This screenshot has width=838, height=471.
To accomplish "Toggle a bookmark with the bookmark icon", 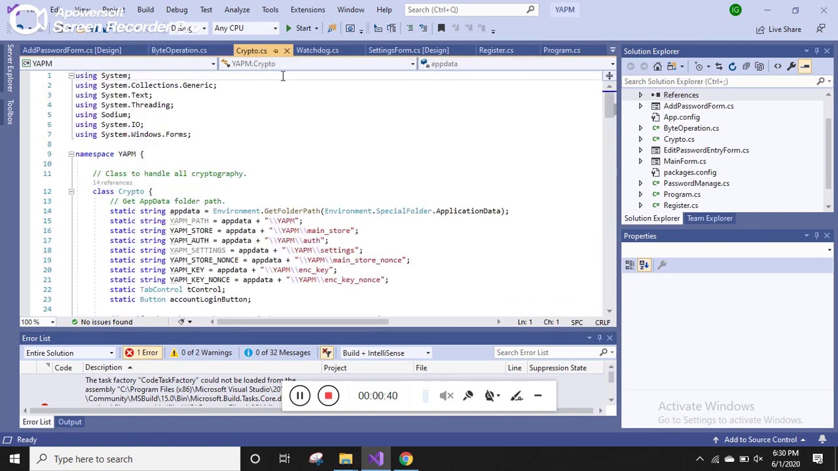I will click(441, 28).
